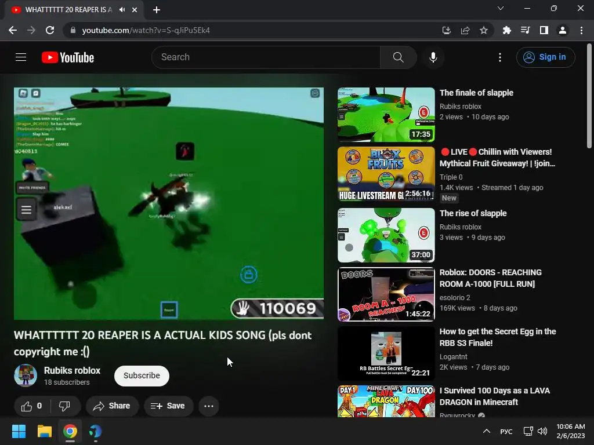
Task: Click the Roblox padlock shift-lock icon in video
Action: [x=248, y=274]
